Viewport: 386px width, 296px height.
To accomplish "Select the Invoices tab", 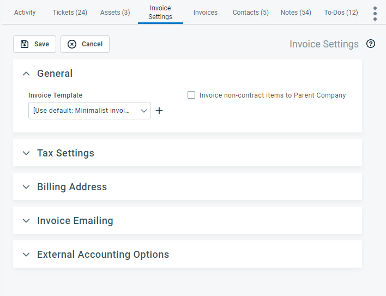I will 206,13.
